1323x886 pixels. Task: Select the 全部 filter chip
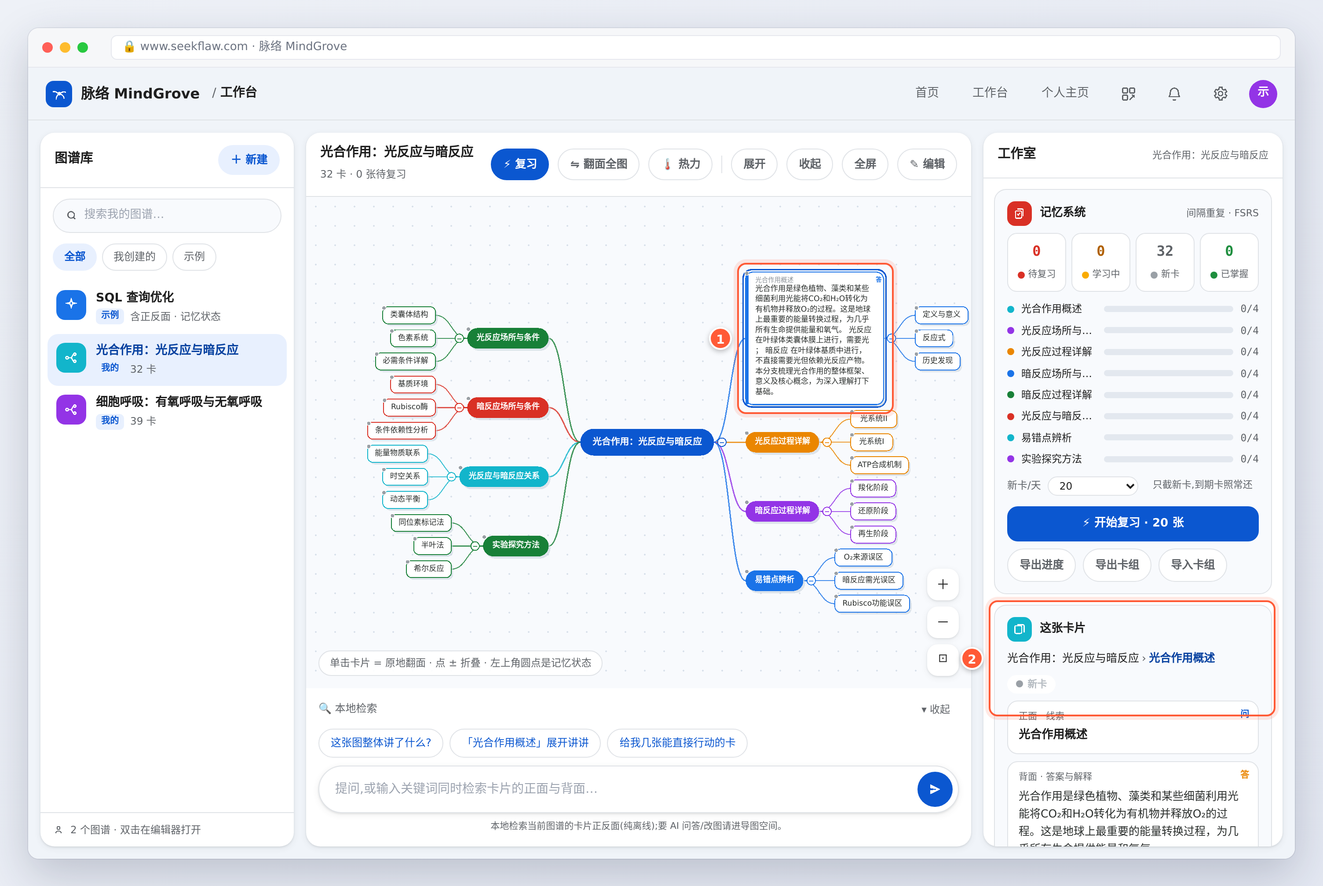(x=75, y=257)
